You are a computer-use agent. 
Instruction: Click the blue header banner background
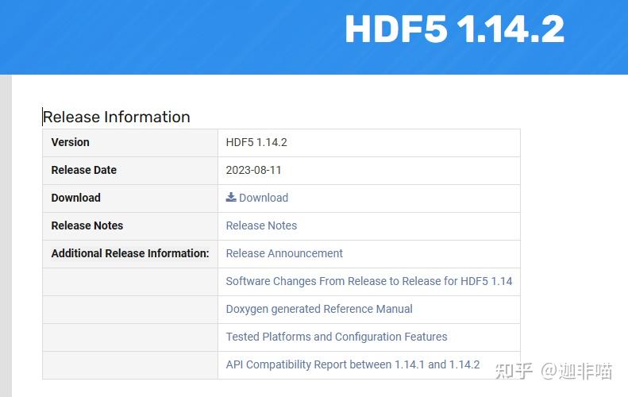[160, 37]
